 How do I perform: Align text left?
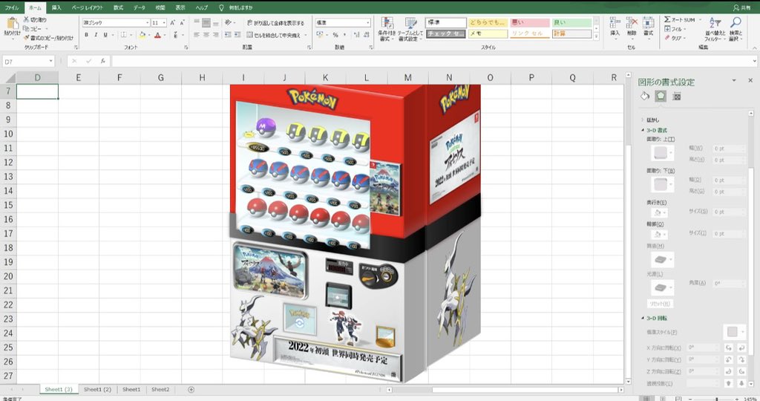(x=197, y=35)
